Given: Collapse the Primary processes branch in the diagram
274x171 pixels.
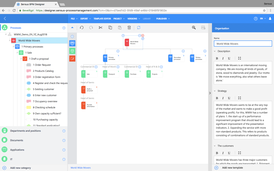Looking at the screenshot, I should [118, 51].
